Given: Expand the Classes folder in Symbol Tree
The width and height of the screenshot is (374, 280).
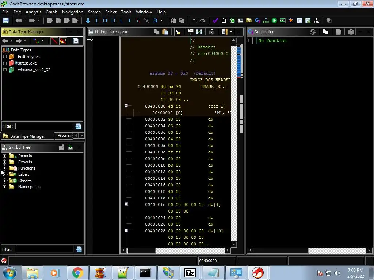Looking at the screenshot, I should pos(4,180).
